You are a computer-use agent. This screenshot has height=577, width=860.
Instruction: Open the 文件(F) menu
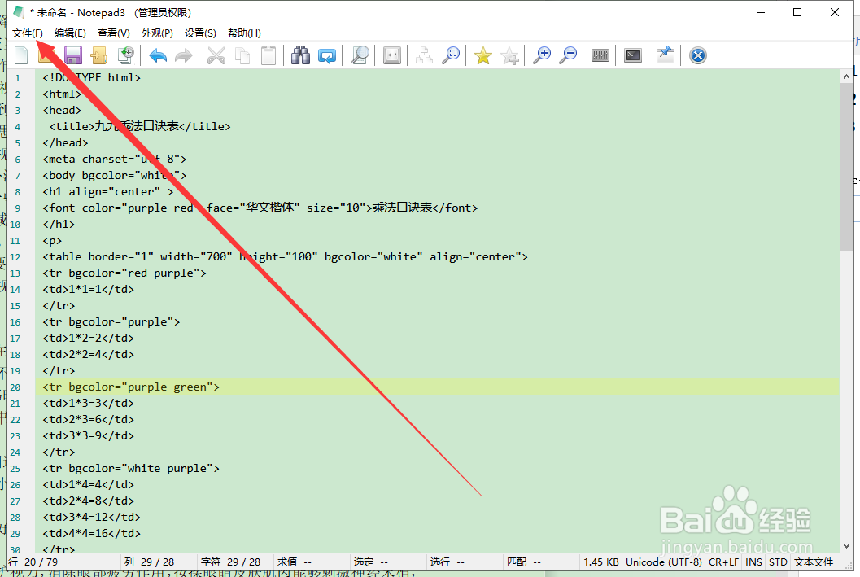[x=28, y=33]
